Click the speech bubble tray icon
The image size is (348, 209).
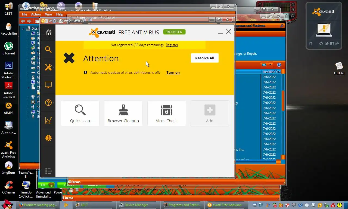(294, 205)
